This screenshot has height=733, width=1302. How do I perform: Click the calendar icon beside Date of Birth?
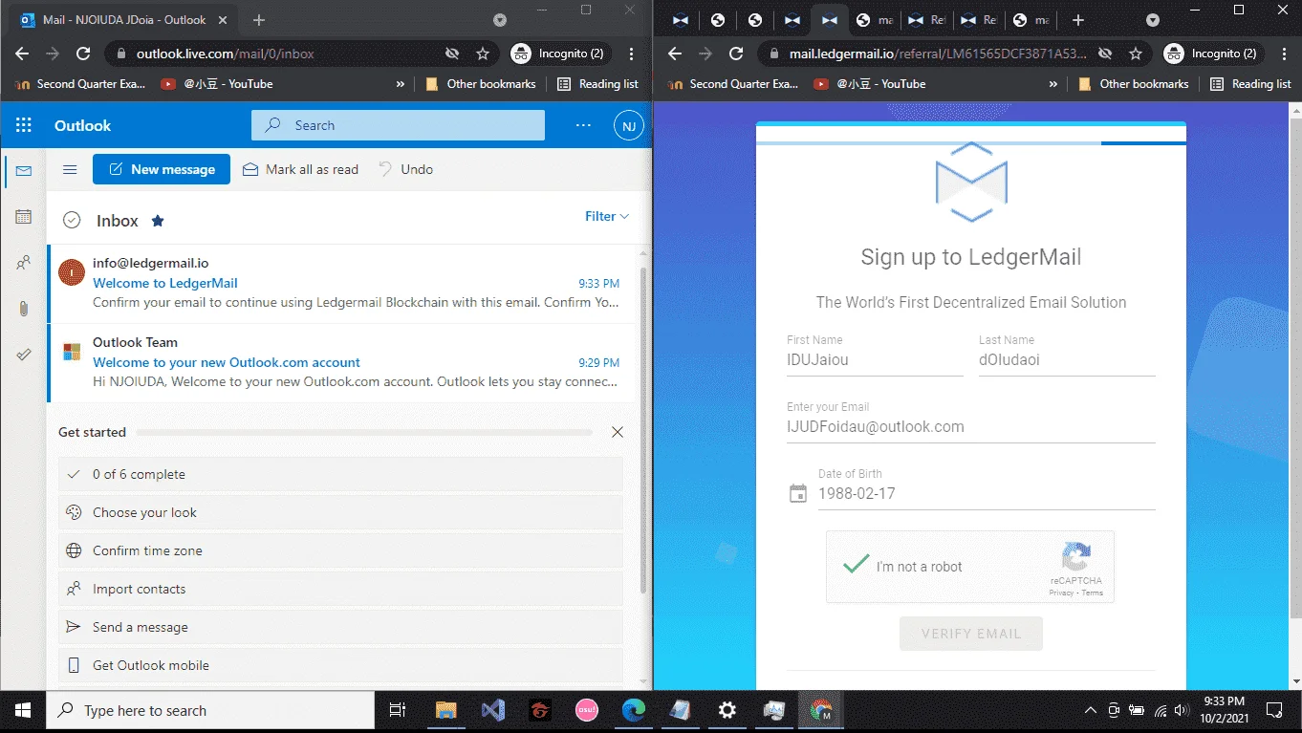pyautogui.click(x=797, y=493)
